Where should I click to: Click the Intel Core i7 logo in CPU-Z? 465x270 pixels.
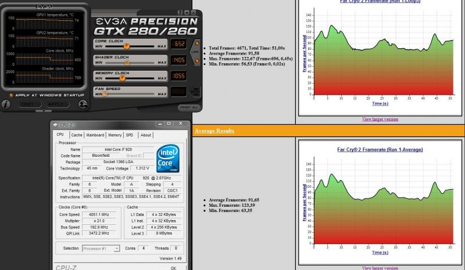(168, 159)
